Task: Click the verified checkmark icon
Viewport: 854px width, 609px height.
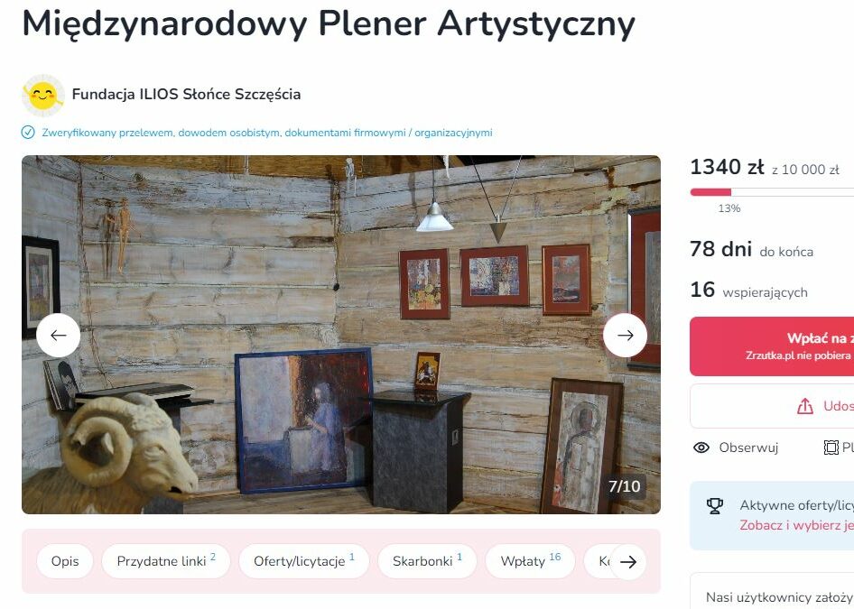Action: pyautogui.click(x=28, y=133)
